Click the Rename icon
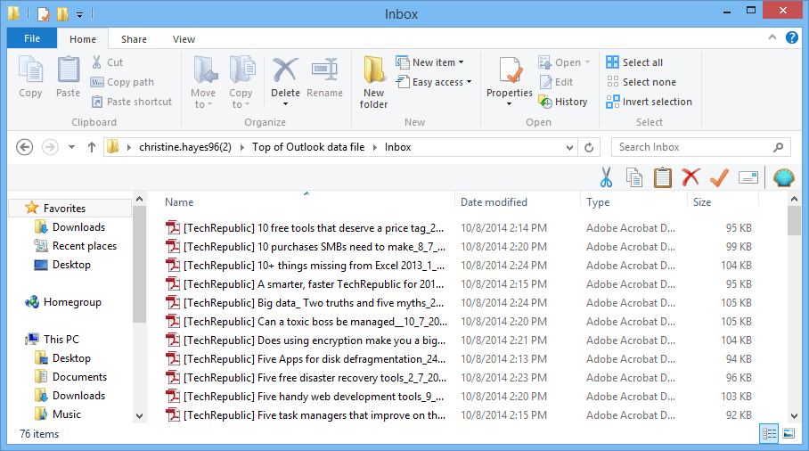This screenshot has width=809, height=451. pos(324,70)
